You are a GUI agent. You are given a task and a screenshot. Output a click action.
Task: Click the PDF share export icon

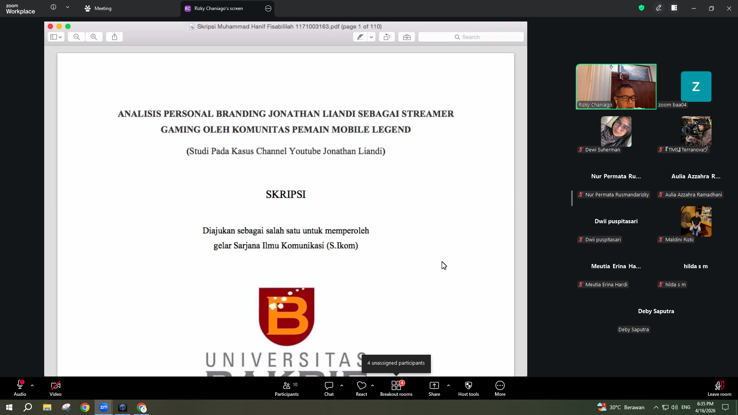click(115, 37)
